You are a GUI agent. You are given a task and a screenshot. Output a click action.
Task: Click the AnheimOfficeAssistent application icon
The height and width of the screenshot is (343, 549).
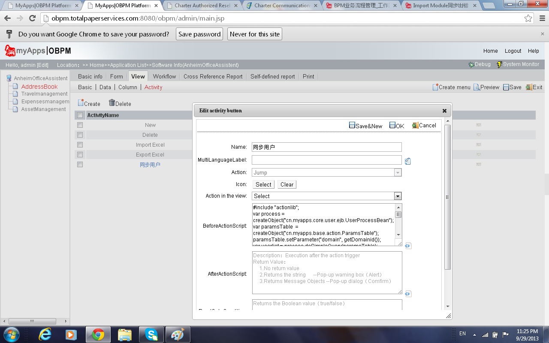point(9,78)
